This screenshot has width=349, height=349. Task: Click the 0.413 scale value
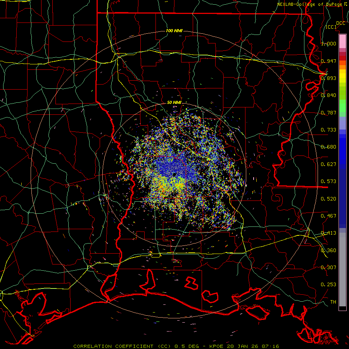coord(328,233)
